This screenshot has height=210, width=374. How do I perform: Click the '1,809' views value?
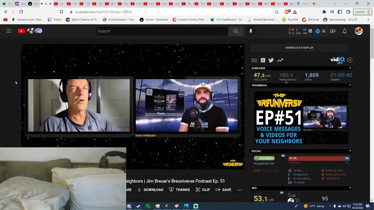pos(312,75)
